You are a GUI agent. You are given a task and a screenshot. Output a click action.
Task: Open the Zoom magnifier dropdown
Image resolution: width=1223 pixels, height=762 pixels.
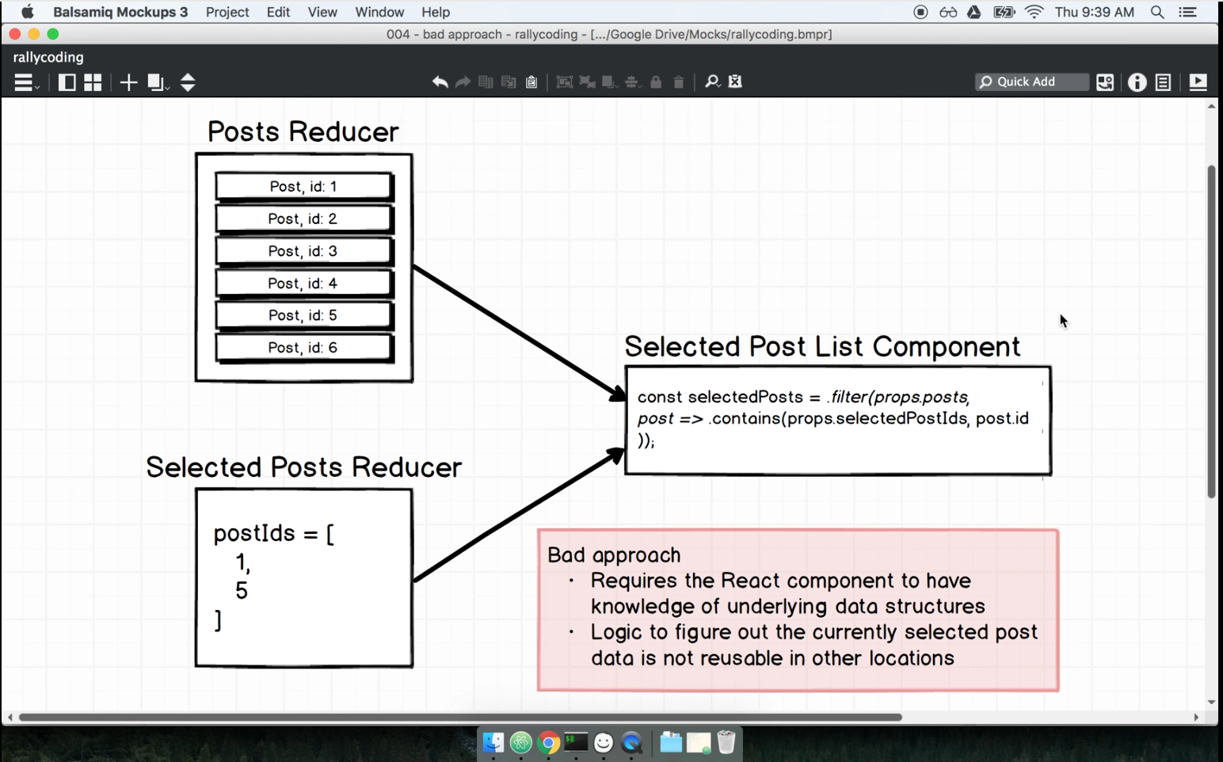tap(713, 82)
